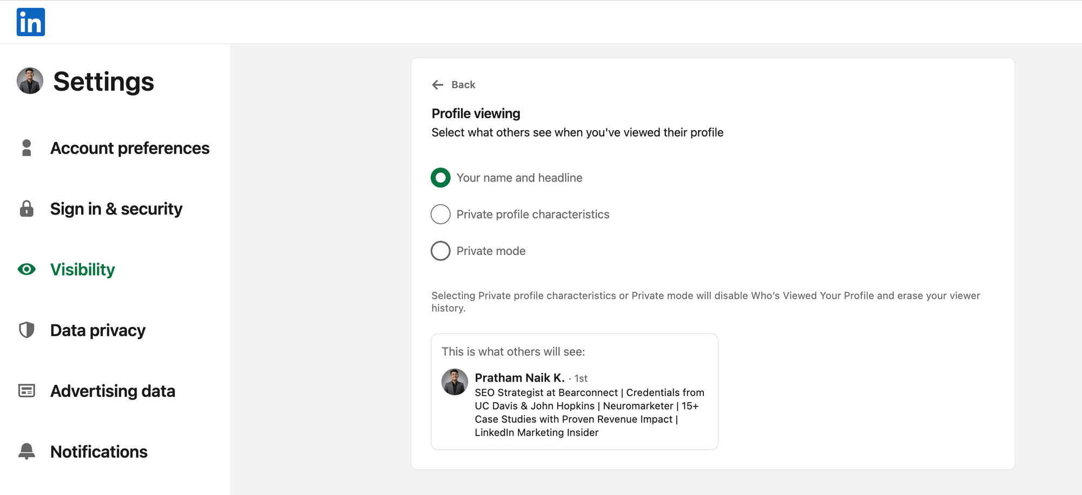The height and width of the screenshot is (495, 1082).
Task: Click the lock icon beside Sign in & security
Action: point(27,209)
